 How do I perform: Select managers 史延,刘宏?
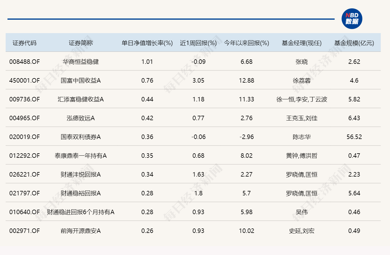click(301, 231)
